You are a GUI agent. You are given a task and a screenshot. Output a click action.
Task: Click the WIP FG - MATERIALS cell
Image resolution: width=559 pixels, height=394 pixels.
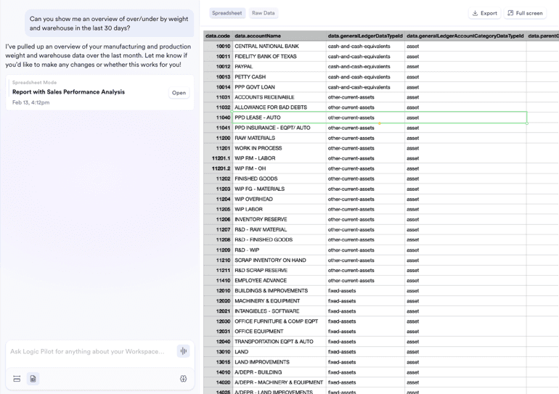tap(279, 189)
